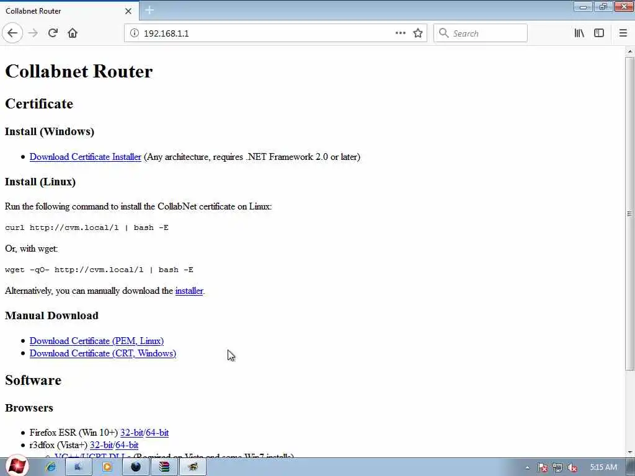Switch to the browser globe taskbar icon
Viewport: 635px width, 476px height.
click(135, 467)
